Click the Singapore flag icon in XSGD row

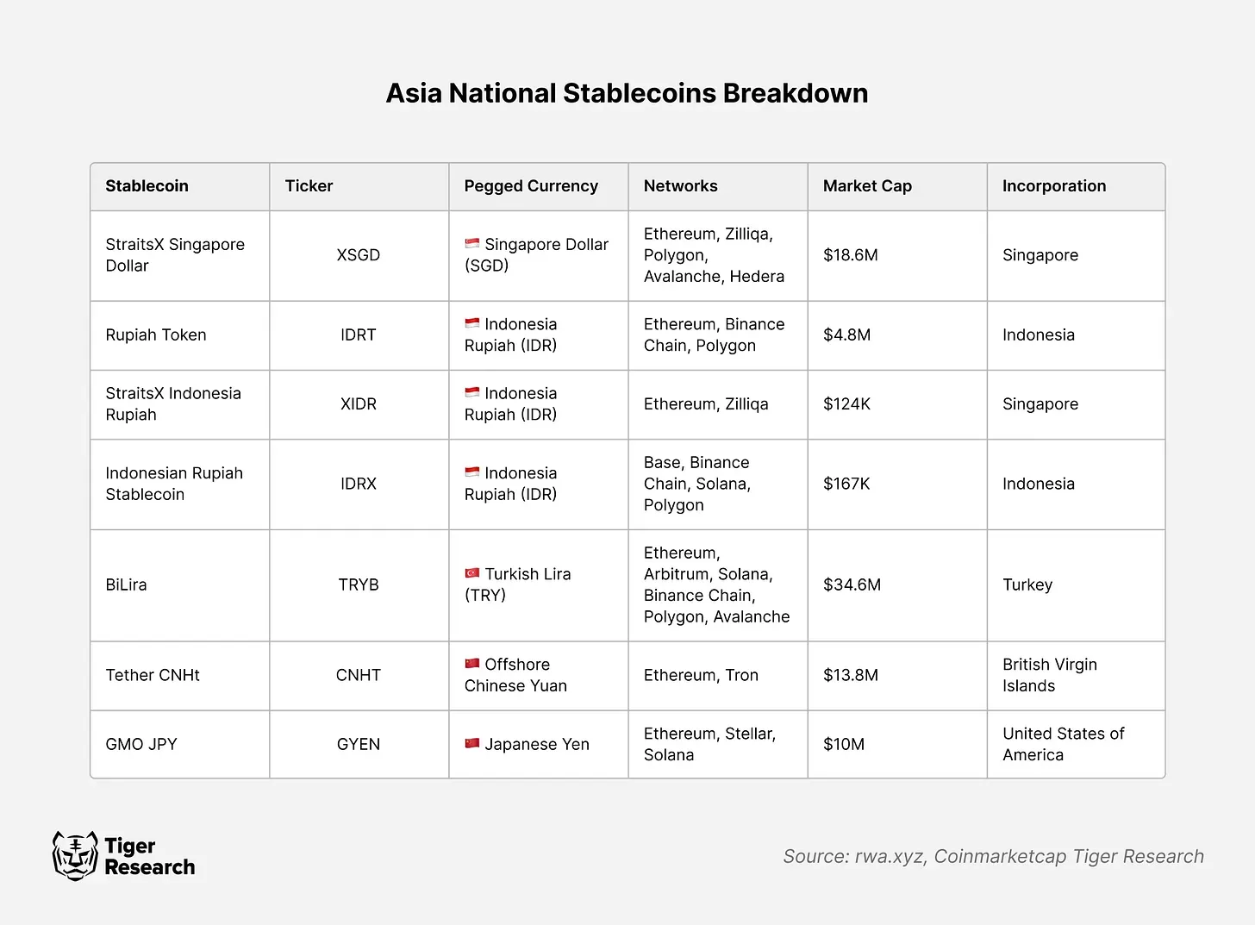click(471, 244)
